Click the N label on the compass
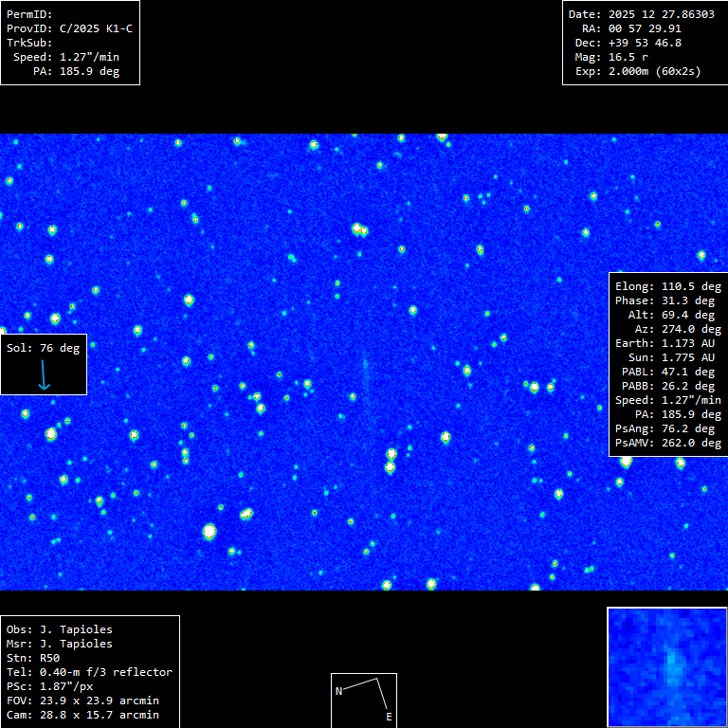Viewport: 728px width, 728px height. 338,692
